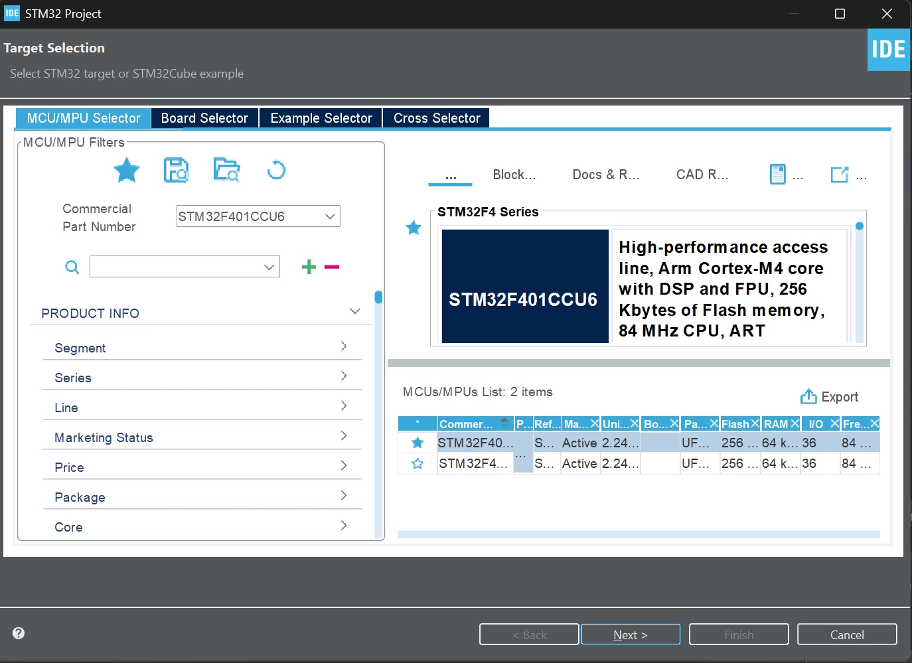The height and width of the screenshot is (663, 912).
Task: Click the Export label above the MCU list
Action: [840, 397]
